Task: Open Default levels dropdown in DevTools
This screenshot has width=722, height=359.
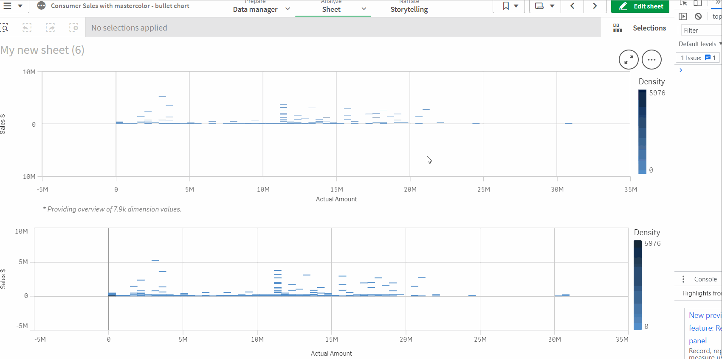Action: point(700,44)
